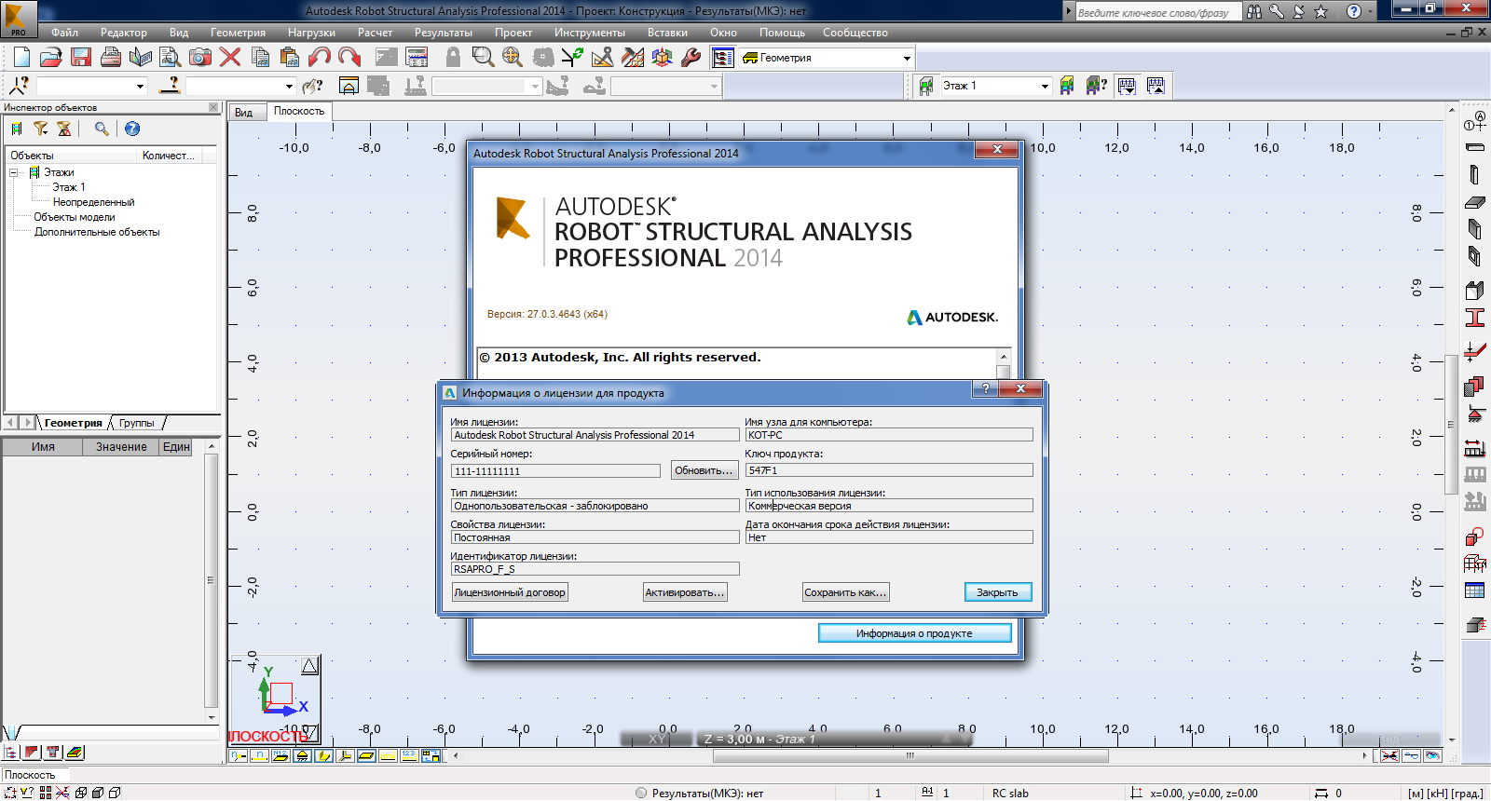Click the RC slab status bar entry

pos(1010,794)
